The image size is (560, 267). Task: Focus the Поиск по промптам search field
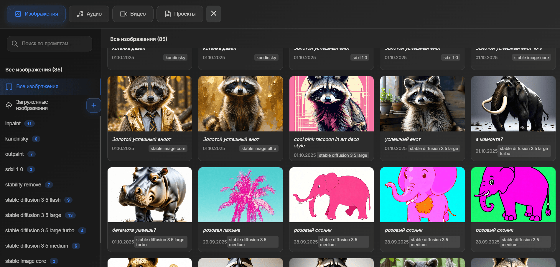click(53, 44)
